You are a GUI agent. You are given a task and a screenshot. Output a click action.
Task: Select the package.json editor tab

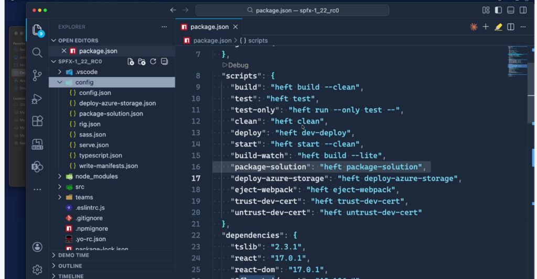pyautogui.click(x=209, y=27)
